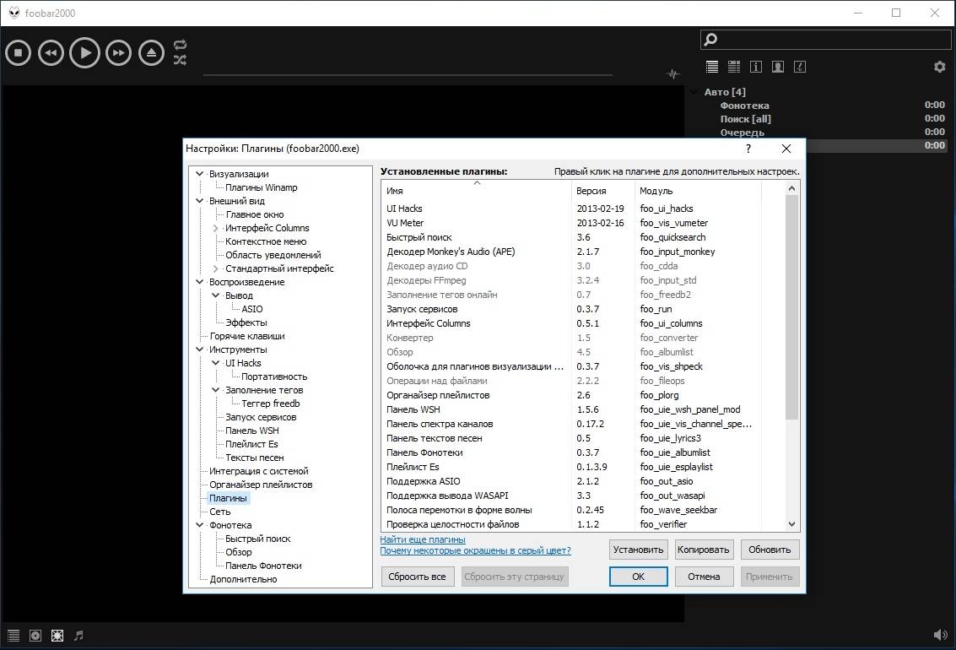Select Декодер Monkey's Audio (APE) row
The image size is (956, 650).
[573, 252]
